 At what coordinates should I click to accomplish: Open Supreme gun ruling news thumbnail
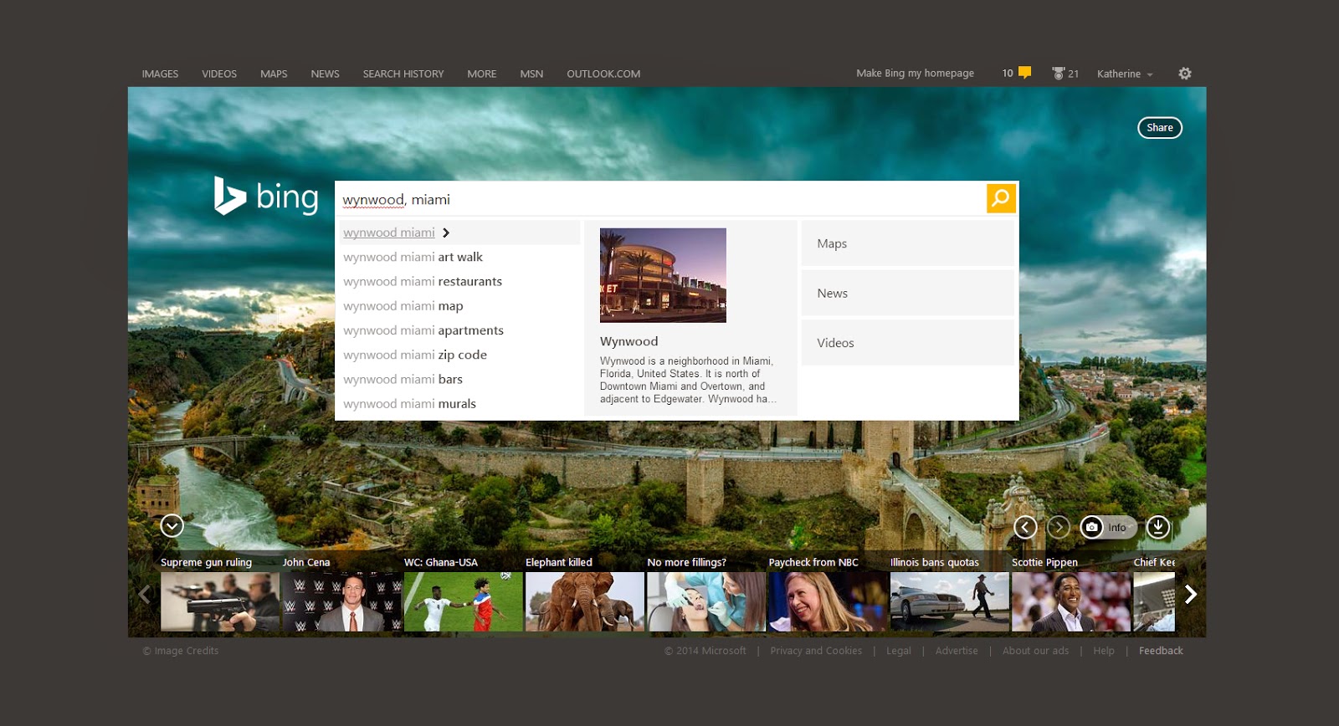click(220, 601)
